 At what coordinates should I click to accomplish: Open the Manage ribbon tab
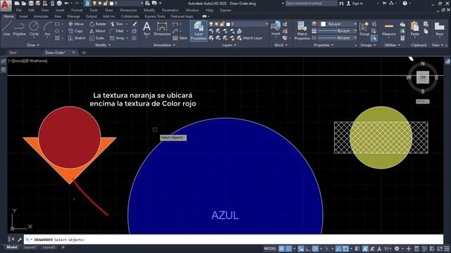click(x=73, y=16)
